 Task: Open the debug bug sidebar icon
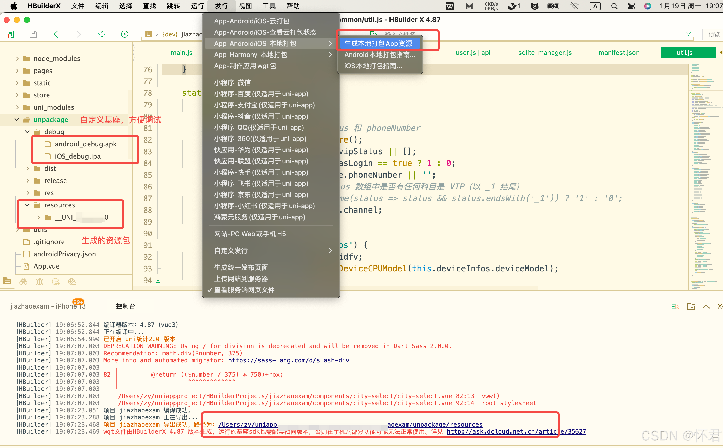[40, 282]
